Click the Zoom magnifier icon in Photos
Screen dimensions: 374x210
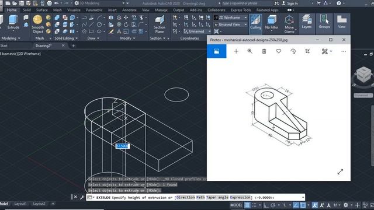tap(250, 51)
